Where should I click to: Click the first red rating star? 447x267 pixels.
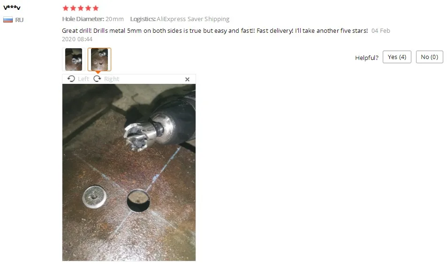[66, 8]
